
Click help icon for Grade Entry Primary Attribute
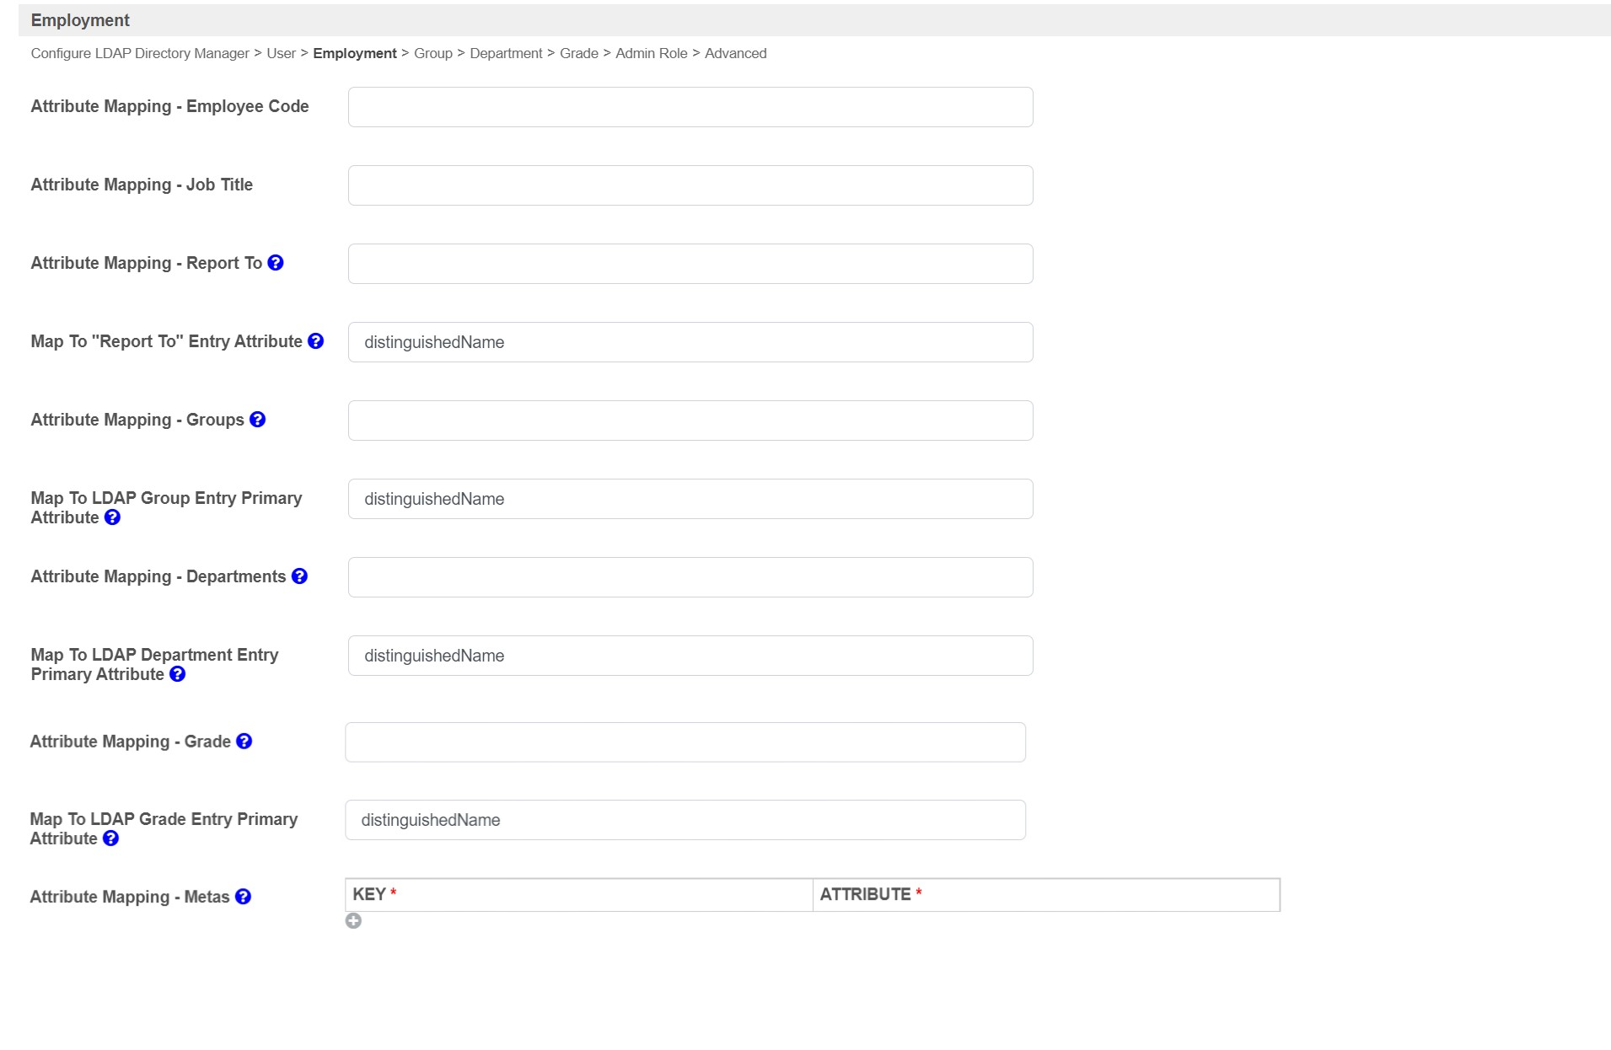pyautogui.click(x=110, y=838)
